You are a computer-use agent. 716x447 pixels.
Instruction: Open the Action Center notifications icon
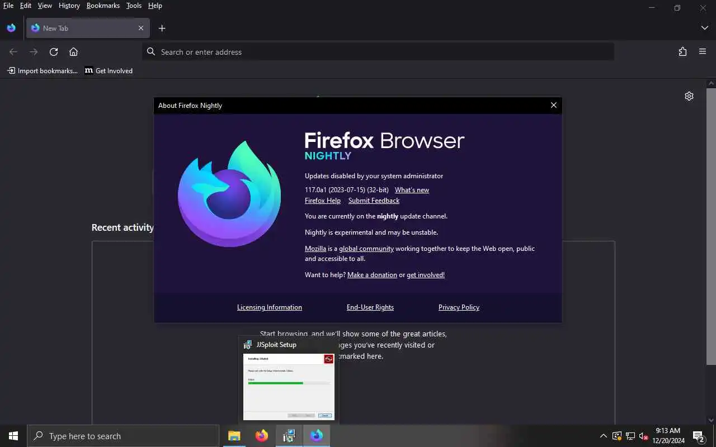coord(699,436)
